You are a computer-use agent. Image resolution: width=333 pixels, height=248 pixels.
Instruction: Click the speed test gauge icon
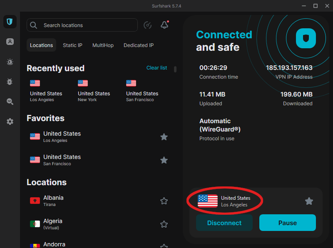click(148, 25)
